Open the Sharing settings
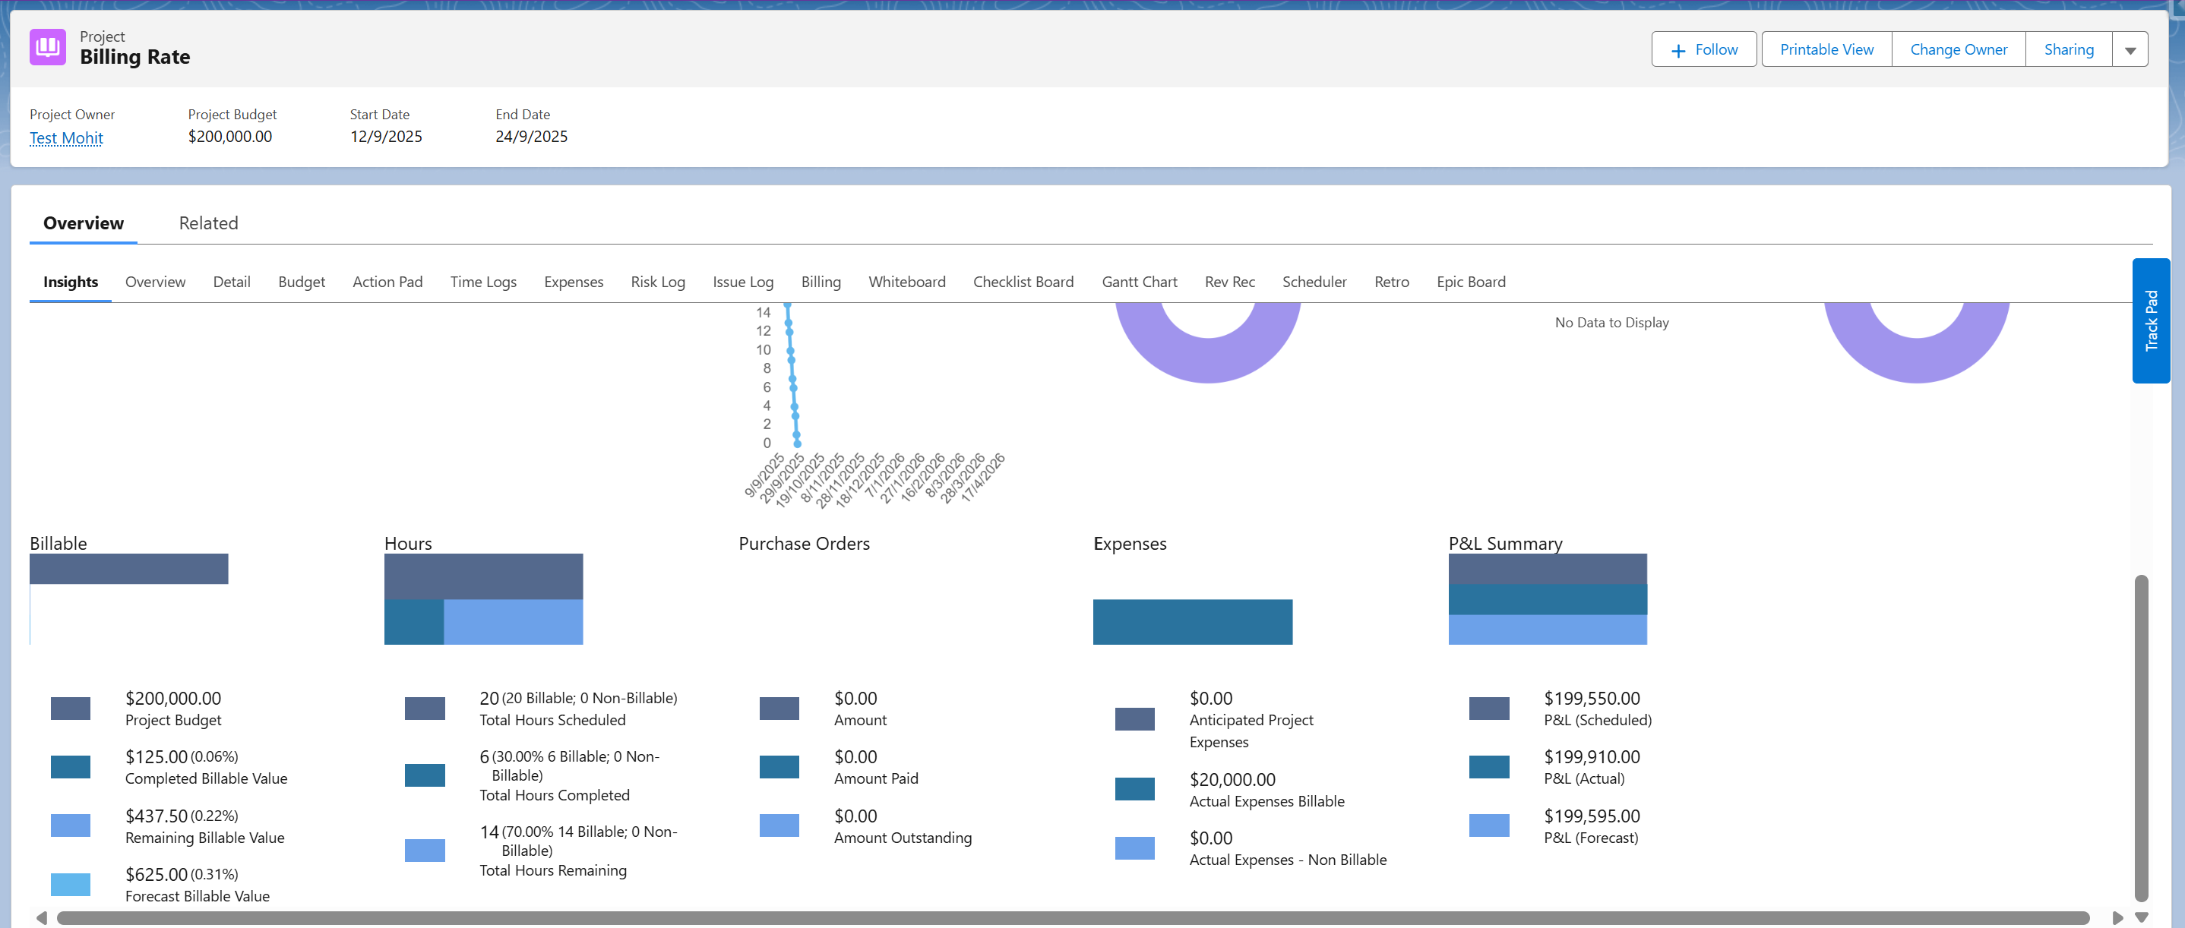The height and width of the screenshot is (928, 2185). pyautogui.click(x=2068, y=50)
